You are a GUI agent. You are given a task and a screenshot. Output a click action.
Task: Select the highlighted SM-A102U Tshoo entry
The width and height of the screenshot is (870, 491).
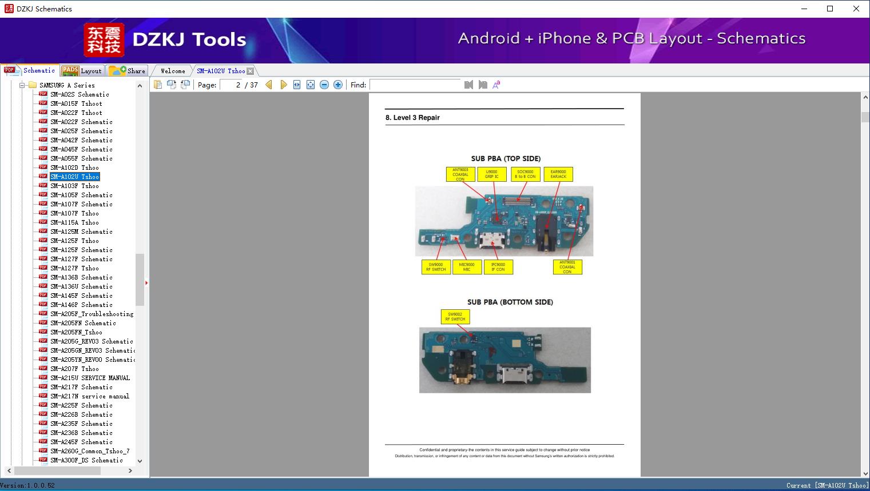point(74,177)
